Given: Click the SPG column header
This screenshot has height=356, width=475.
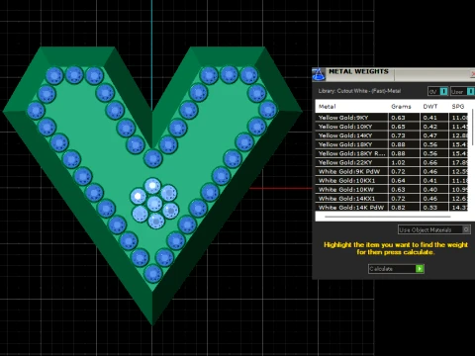Looking at the screenshot, I should click(458, 107).
